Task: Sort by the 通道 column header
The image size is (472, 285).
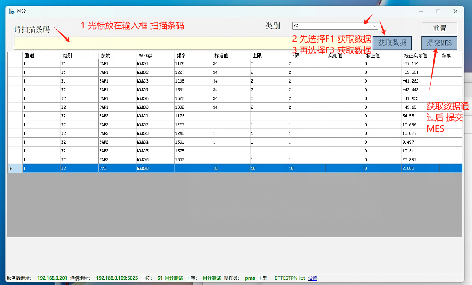Action: point(41,56)
